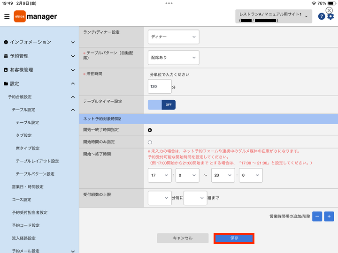Toggle the テーブルタイマー設定 OFF switch
The width and height of the screenshot is (338, 253).
pos(161,105)
